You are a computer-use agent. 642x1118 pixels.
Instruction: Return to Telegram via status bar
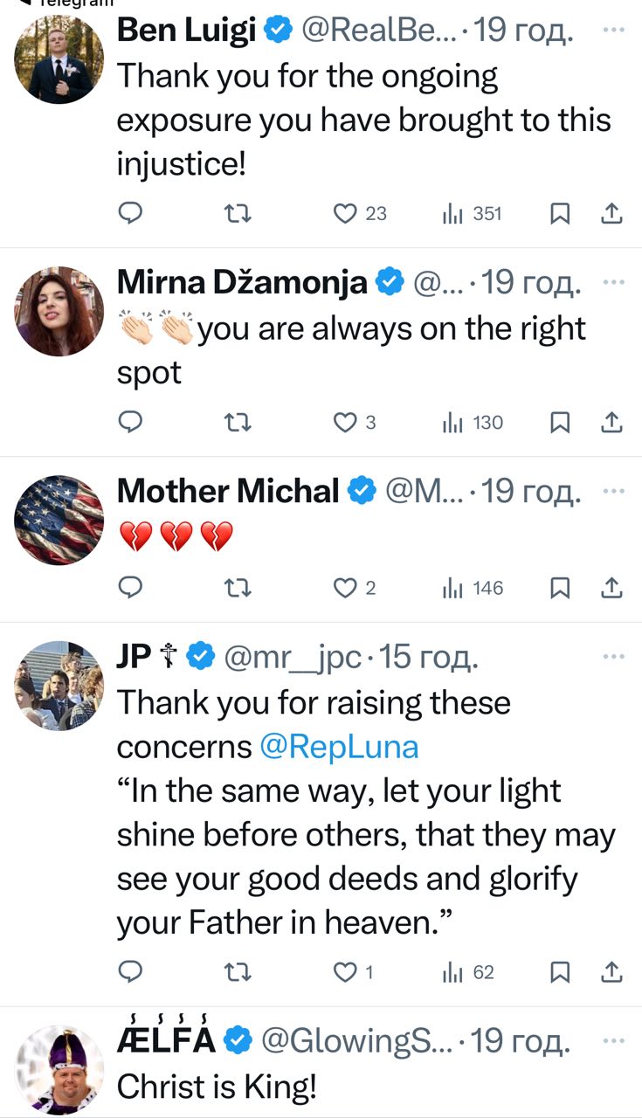point(61,3)
